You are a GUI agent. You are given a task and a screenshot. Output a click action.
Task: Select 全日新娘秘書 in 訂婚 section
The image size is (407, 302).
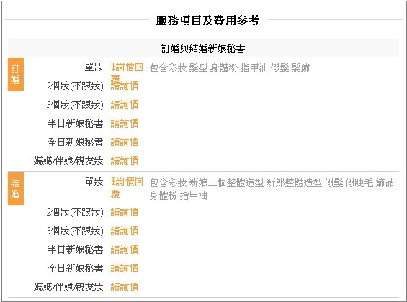75,142
